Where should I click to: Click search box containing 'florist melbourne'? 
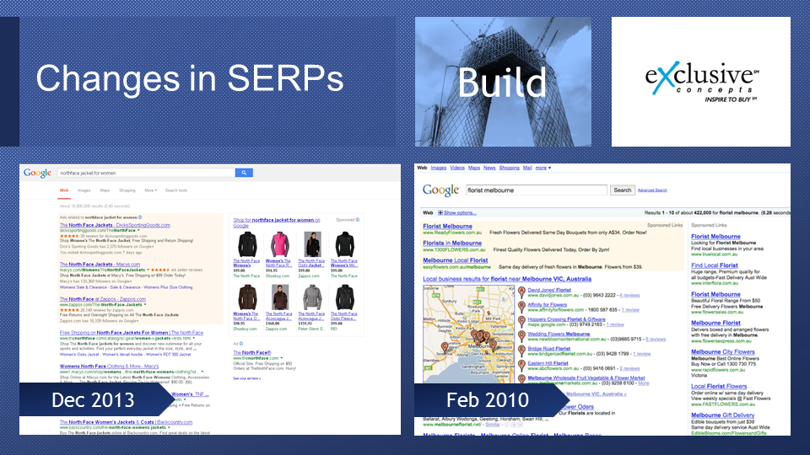(537, 190)
